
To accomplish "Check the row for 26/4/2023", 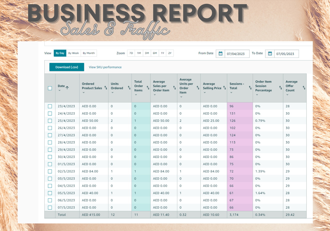I will point(50,128).
